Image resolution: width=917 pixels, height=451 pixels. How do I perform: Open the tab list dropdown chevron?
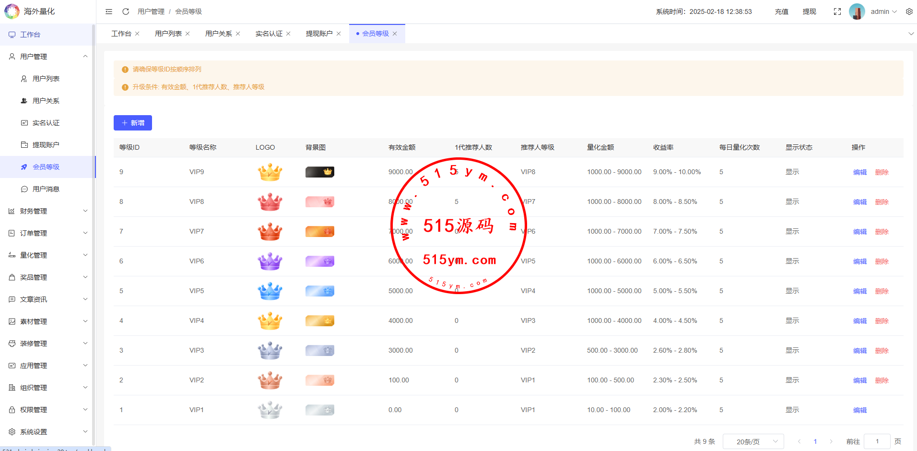point(911,34)
